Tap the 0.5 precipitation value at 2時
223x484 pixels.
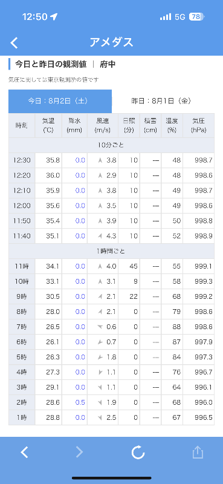[80, 402]
